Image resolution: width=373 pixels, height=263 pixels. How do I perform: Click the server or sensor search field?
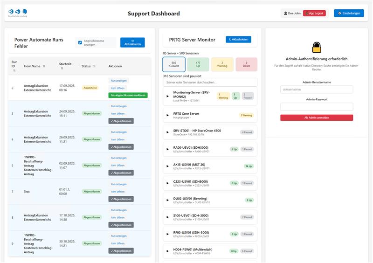coord(210,83)
